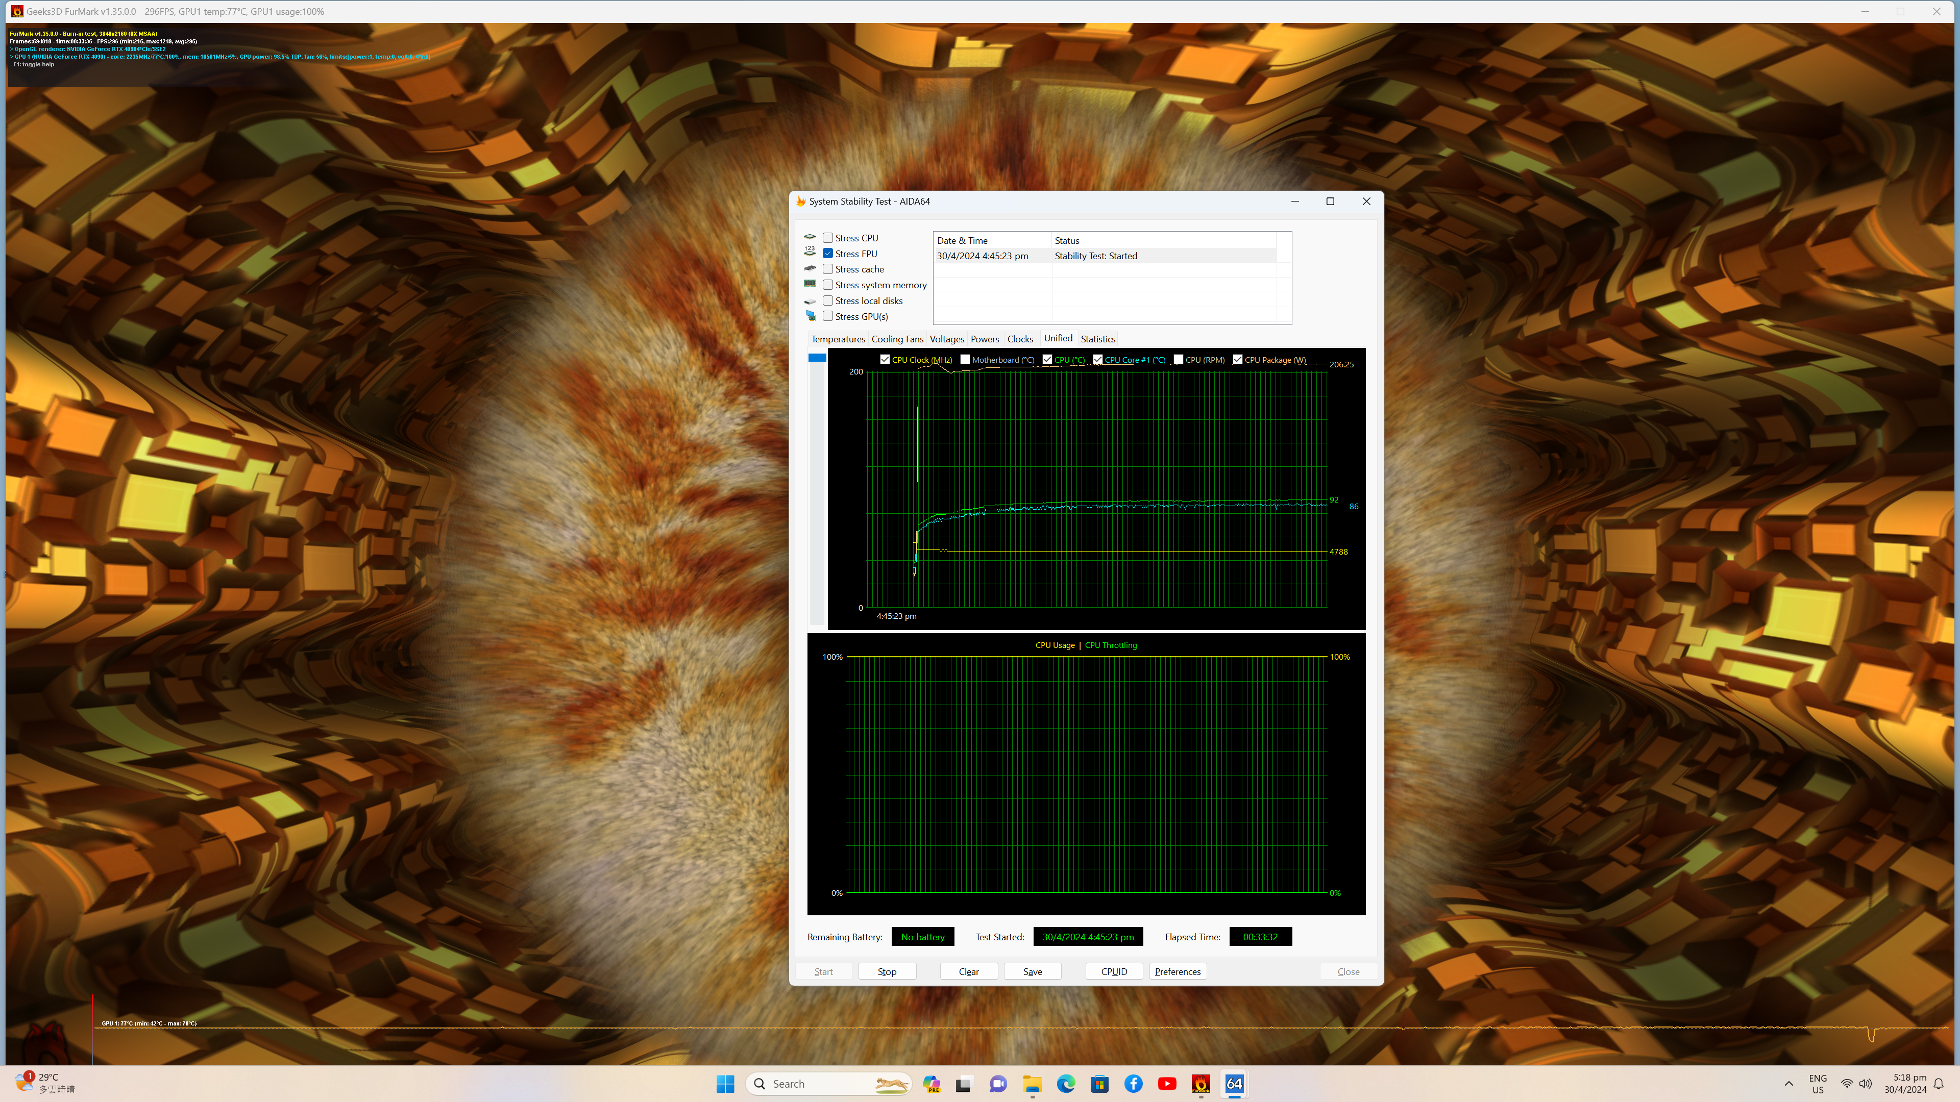Click the Stress GPU(s) monitor icon

[810, 316]
